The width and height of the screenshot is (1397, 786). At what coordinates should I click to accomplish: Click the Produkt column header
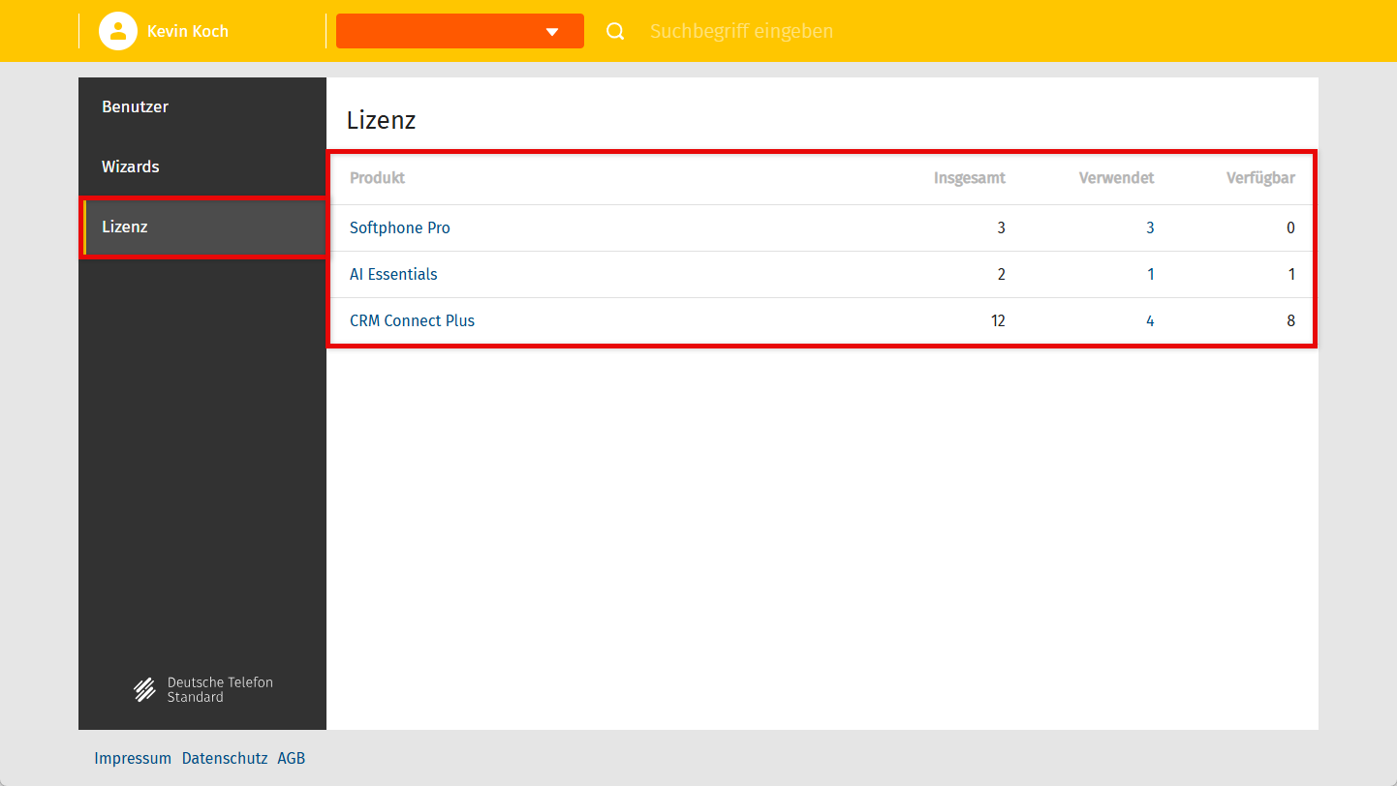(377, 178)
